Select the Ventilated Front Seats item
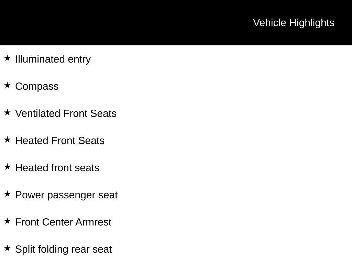 (66, 113)
